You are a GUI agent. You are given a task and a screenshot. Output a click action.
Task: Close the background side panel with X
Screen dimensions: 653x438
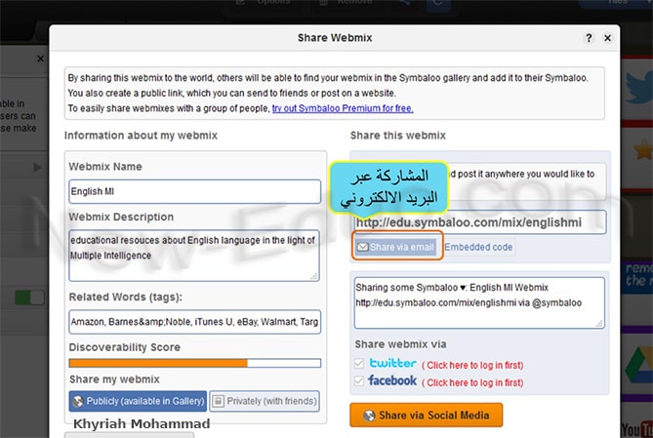(x=40, y=59)
